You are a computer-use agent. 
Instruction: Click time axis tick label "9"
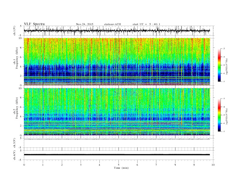click(x=194, y=165)
